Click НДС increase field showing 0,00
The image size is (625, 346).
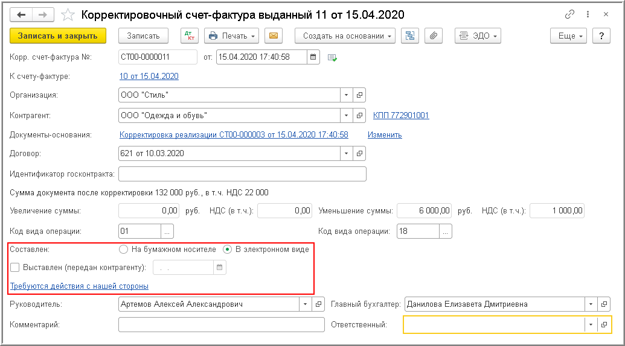(284, 211)
